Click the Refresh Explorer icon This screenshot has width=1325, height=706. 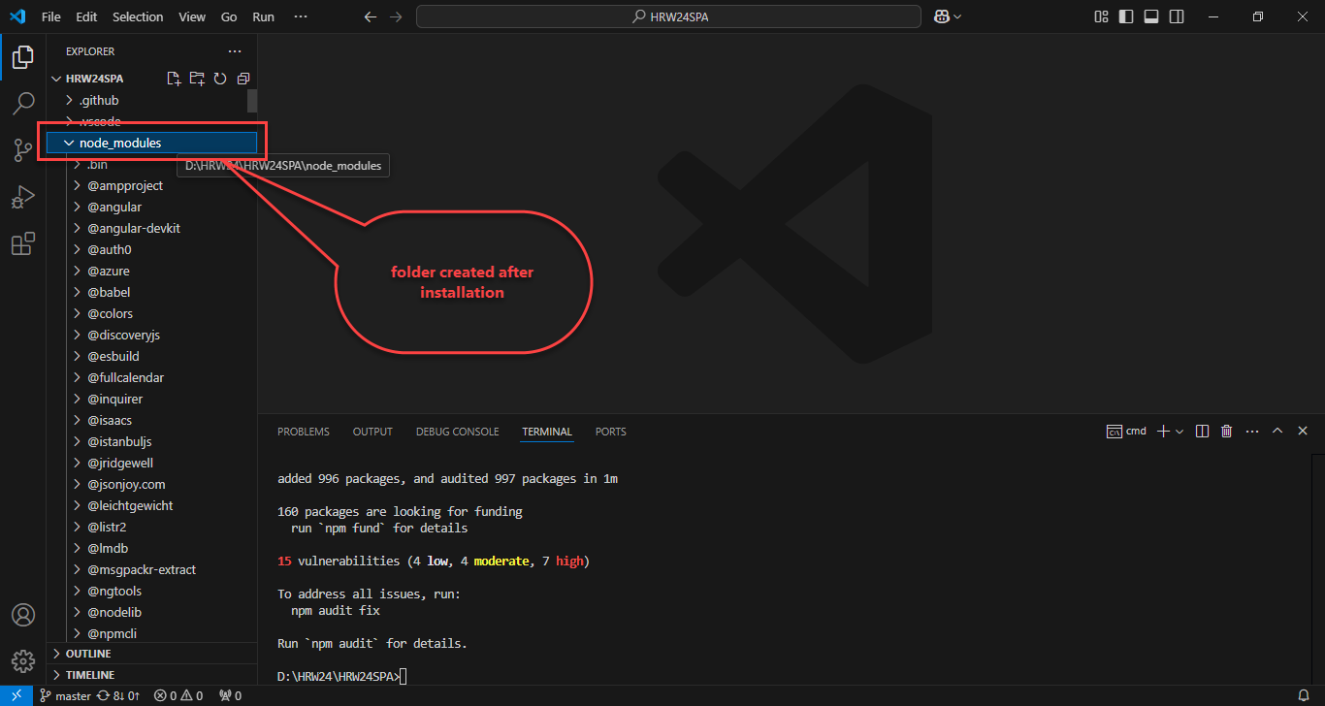pos(220,79)
